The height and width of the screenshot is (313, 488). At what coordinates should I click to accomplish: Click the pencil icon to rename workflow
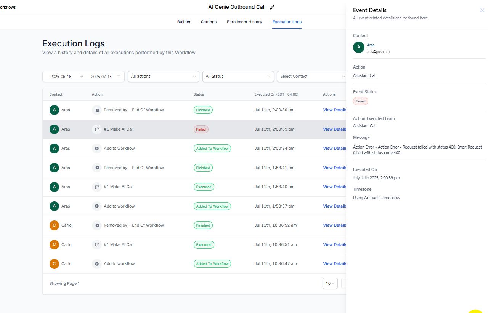tap(272, 7)
